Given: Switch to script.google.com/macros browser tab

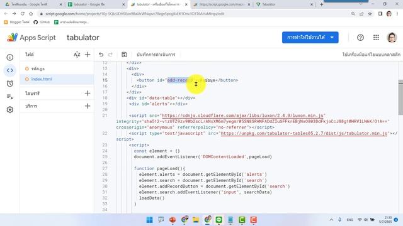Looking at the screenshot, I should click(221, 4).
